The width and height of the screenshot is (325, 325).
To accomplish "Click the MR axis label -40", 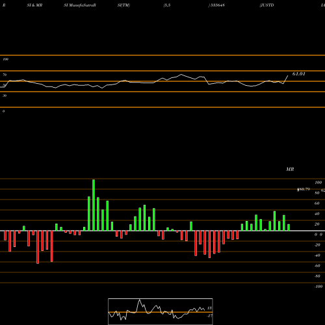I will coord(317,255).
